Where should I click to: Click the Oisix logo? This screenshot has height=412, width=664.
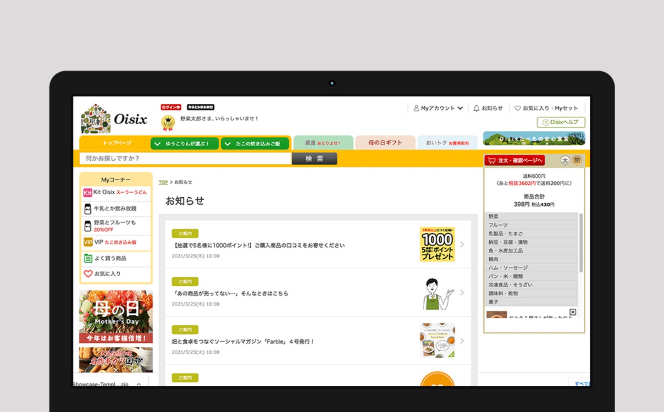(114, 119)
